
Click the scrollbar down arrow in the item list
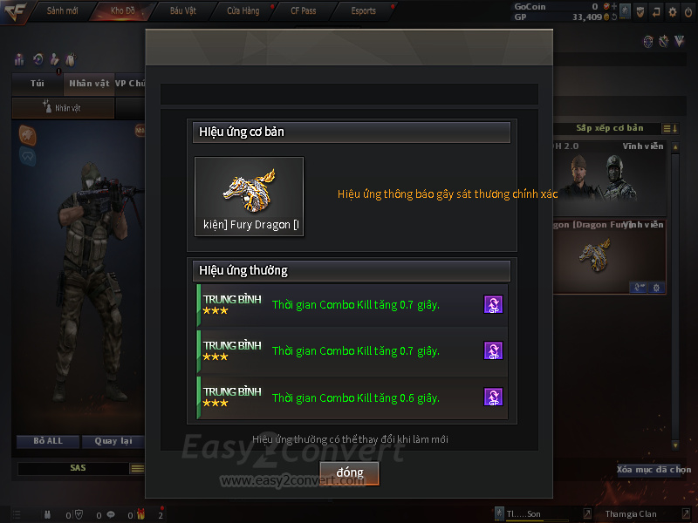675,445
